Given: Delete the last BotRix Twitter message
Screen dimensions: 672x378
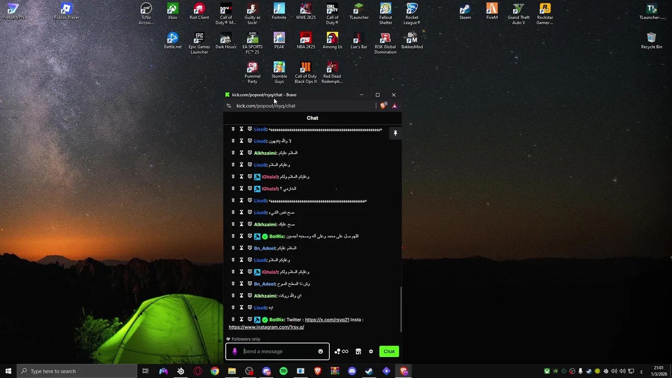Looking at the screenshot, I should pyautogui.click(x=233, y=319).
